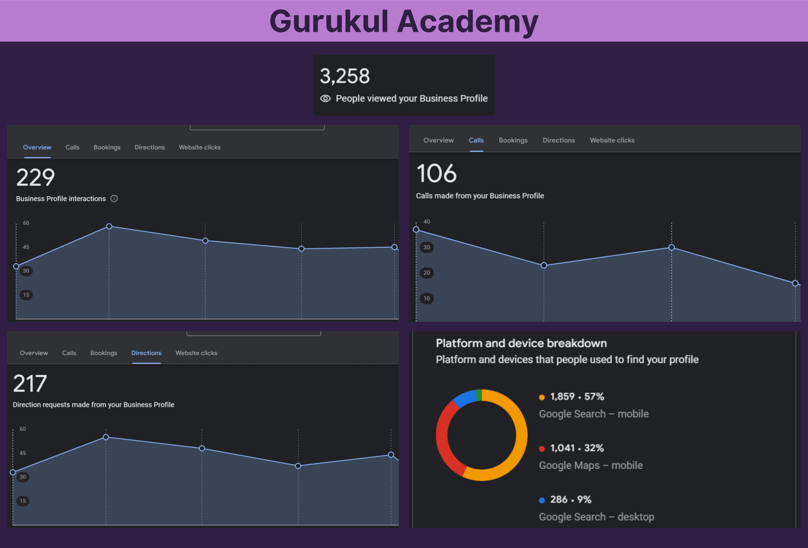Open Website clicks tab in the Directions panel

(x=196, y=353)
